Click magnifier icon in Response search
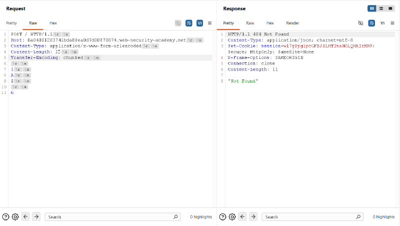This screenshot has height=226, width=400. click(358, 217)
